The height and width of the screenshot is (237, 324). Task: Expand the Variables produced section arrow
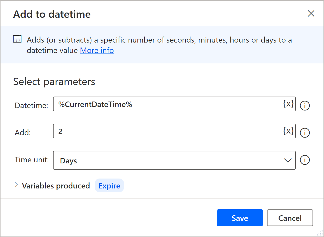(16, 185)
